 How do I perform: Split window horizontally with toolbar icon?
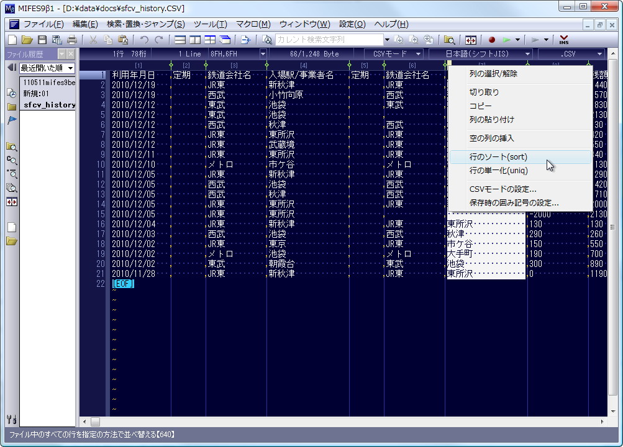pyautogui.click(x=180, y=40)
